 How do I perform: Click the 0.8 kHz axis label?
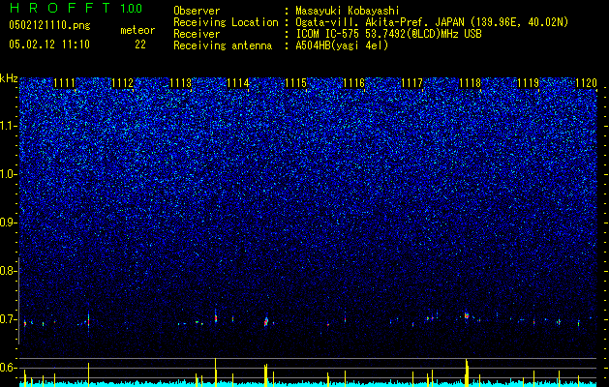click(x=8, y=271)
